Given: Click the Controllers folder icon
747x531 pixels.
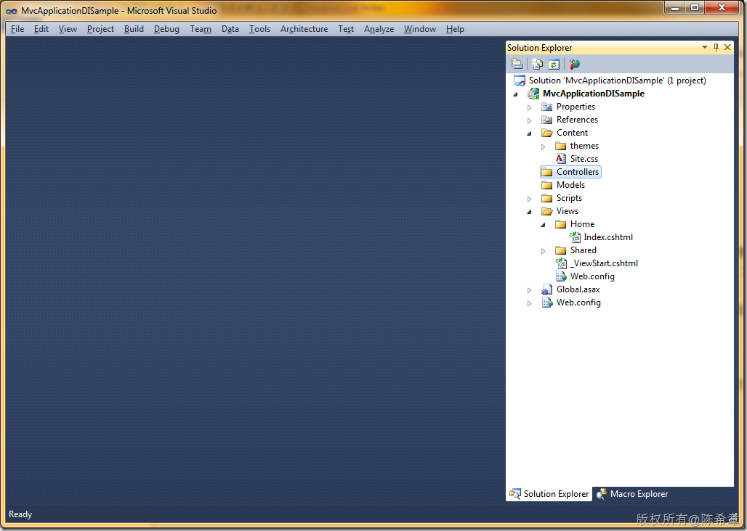Looking at the screenshot, I should pyautogui.click(x=547, y=172).
